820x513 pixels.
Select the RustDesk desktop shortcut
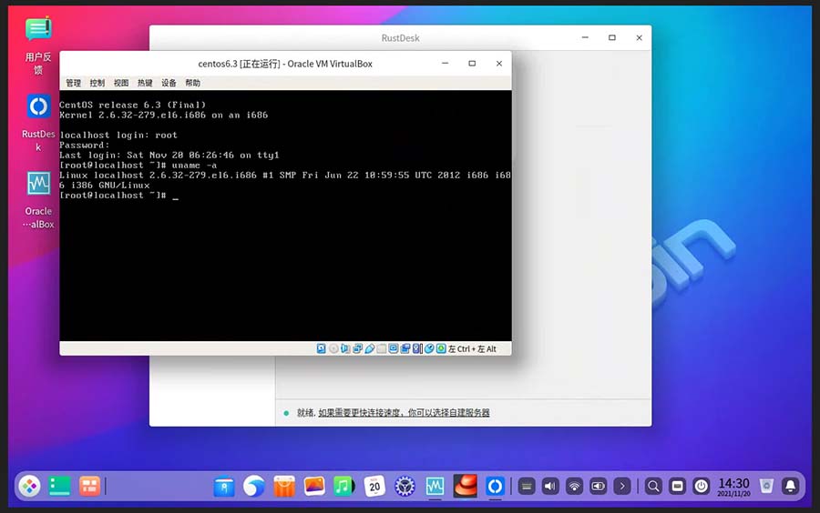coord(38,123)
